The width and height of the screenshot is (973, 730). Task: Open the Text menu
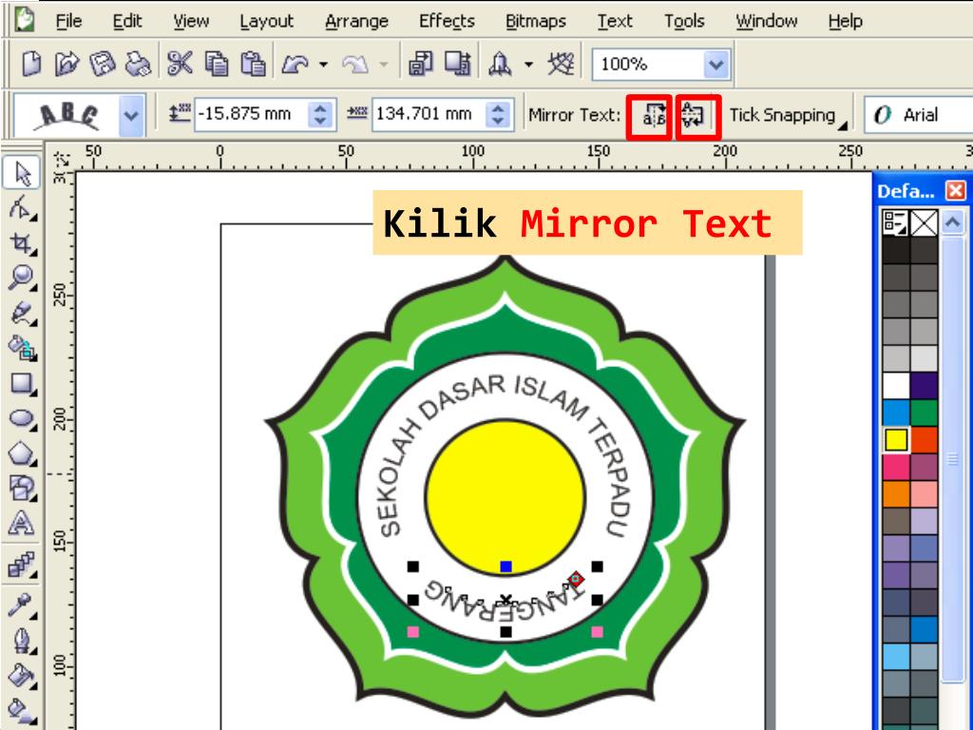615,21
